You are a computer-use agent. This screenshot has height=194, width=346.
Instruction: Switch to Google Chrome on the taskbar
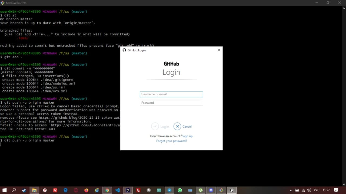[107, 190]
